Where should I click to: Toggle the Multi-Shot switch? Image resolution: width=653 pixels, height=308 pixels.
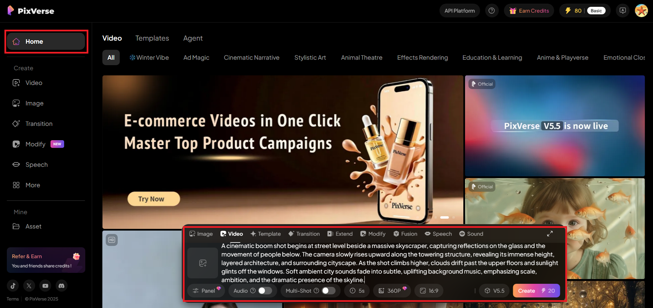tap(329, 291)
